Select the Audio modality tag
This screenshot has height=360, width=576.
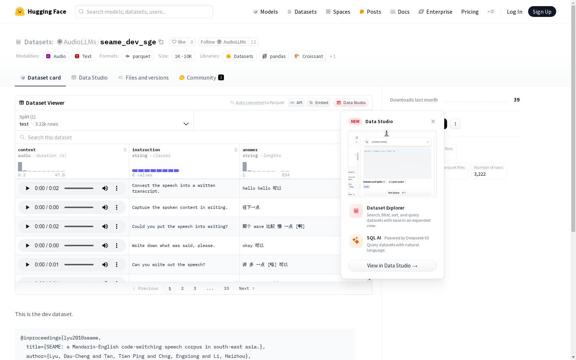[x=56, y=56]
